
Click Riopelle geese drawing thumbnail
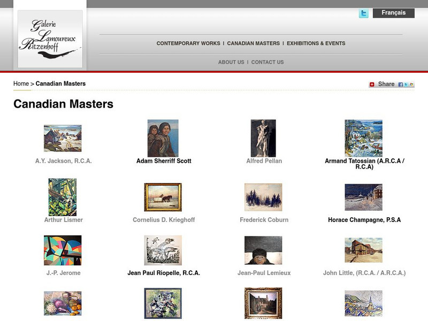(163, 250)
